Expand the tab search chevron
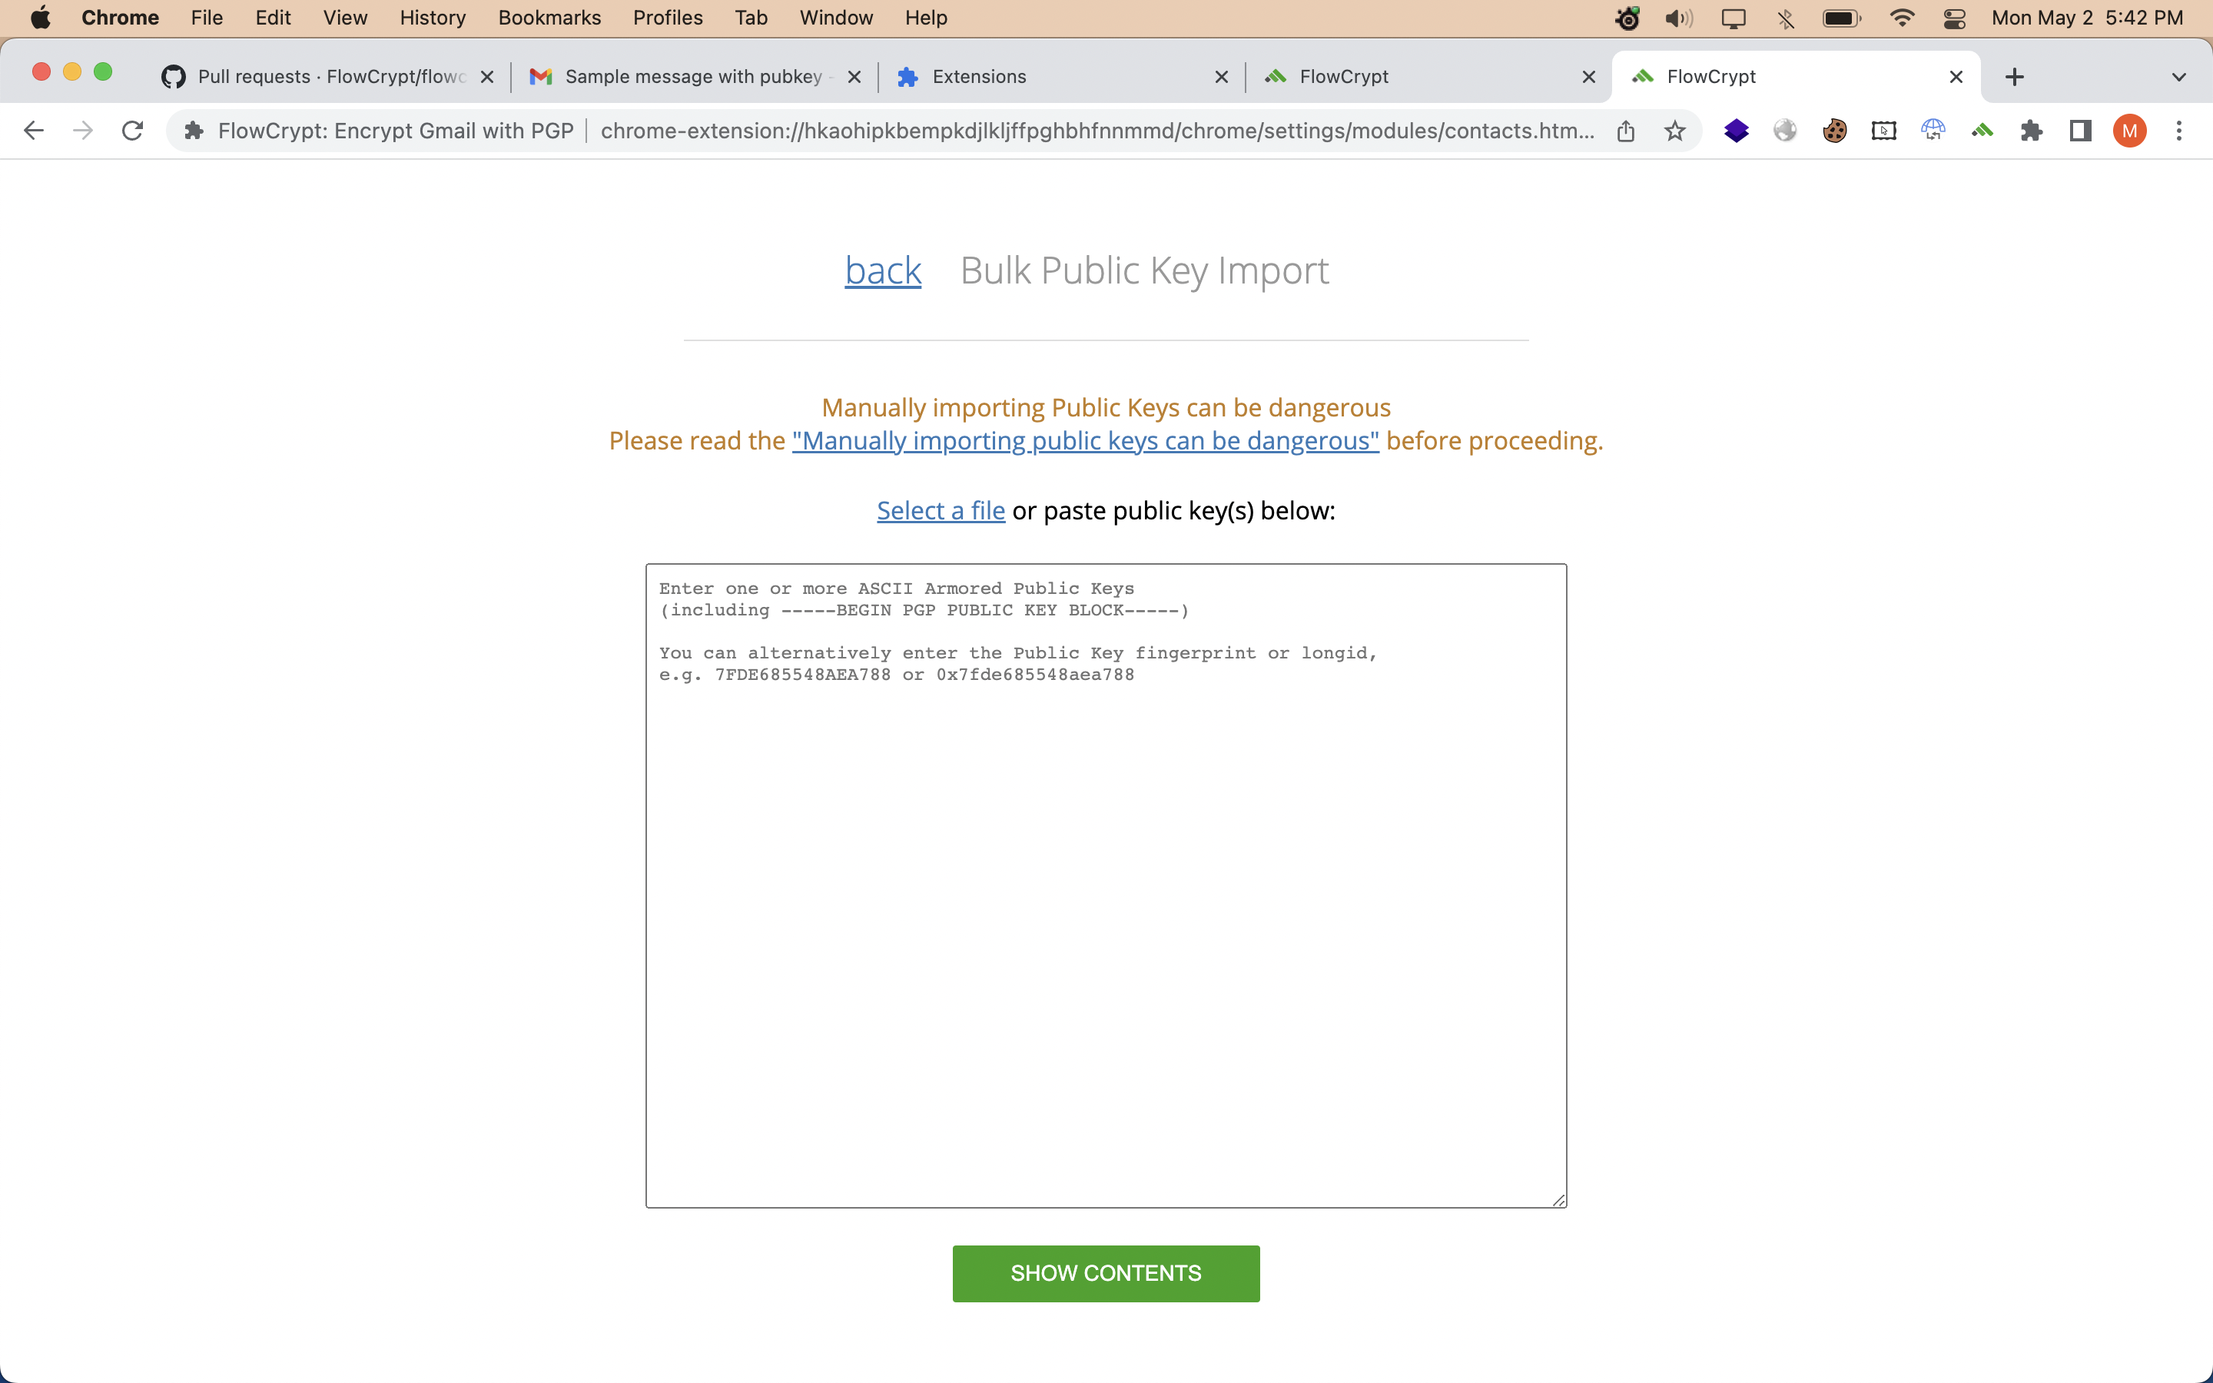2213x1383 pixels. pos(2179,77)
